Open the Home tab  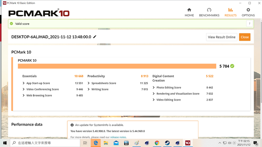189,12
